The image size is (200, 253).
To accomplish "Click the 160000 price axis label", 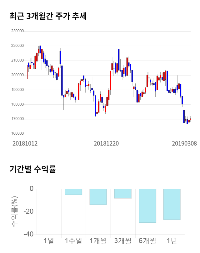I will coord(17,134).
